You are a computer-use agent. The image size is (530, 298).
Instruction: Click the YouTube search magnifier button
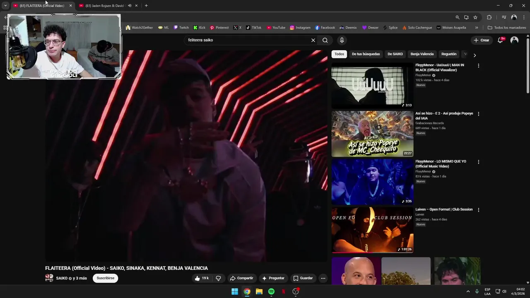pyautogui.click(x=325, y=40)
